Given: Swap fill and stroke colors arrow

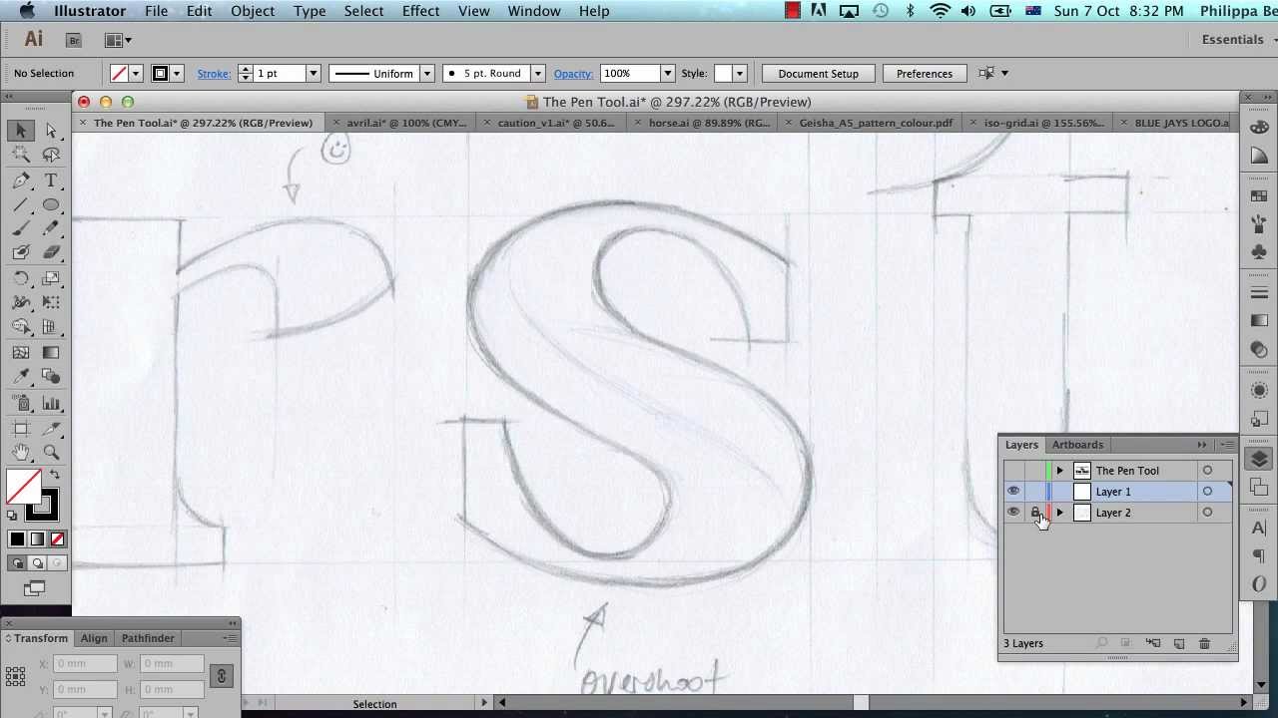Looking at the screenshot, I should point(55,476).
